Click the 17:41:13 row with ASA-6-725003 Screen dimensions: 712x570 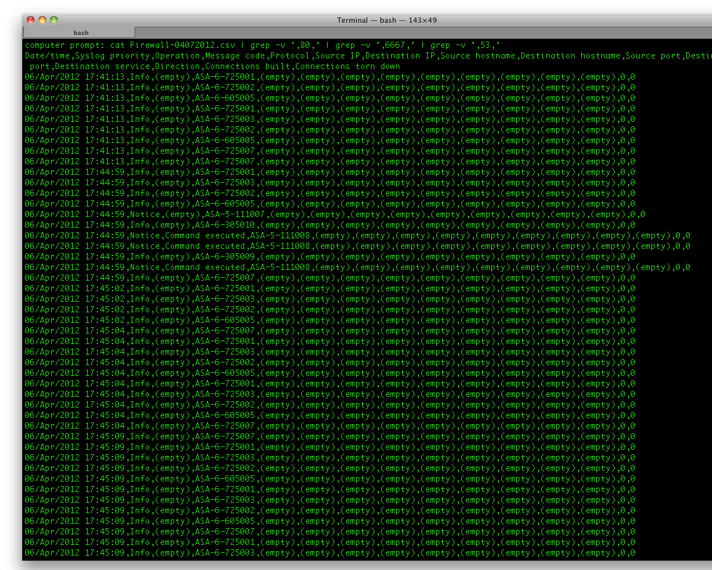click(x=330, y=119)
